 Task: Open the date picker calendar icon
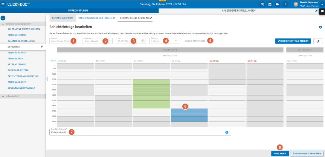pyautogui.click(x=143, y=41)
